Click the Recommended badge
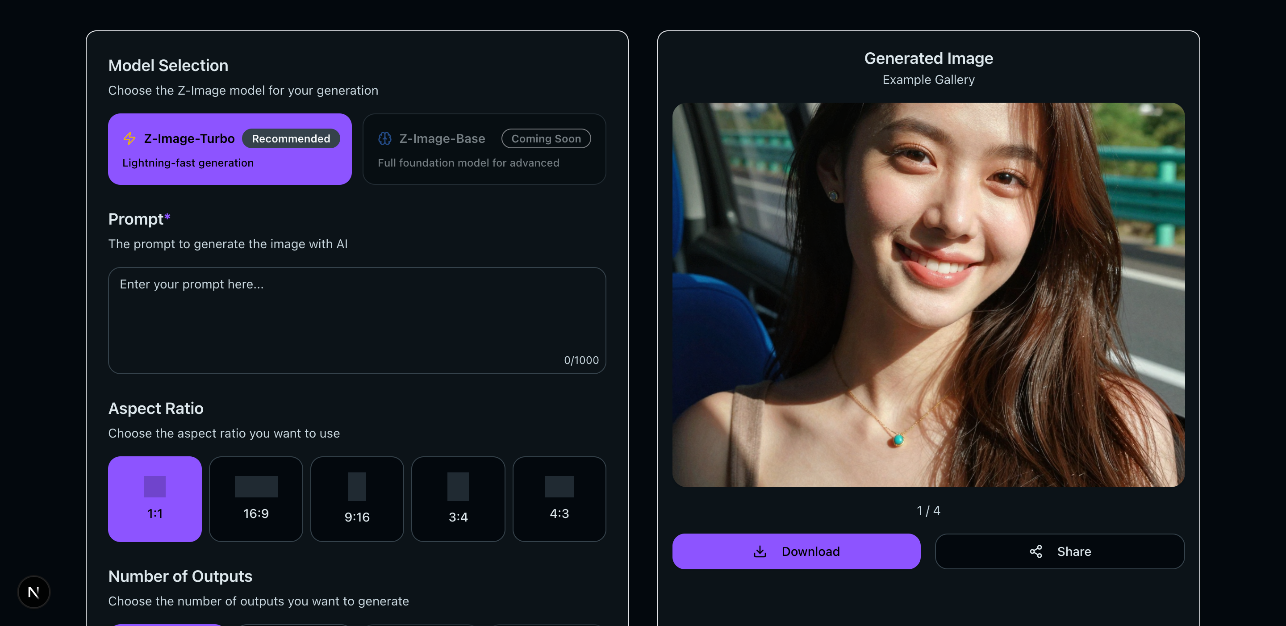Image resolution: width=1286 pixels, height=626 pixels. point(291,138)
